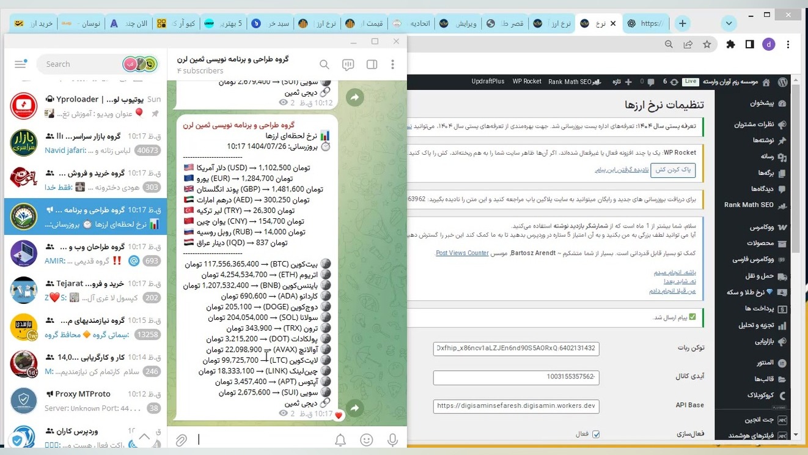The image size is (808, 455).
Task: Open the Chrome three-dot menu
Action: point(789,44)
